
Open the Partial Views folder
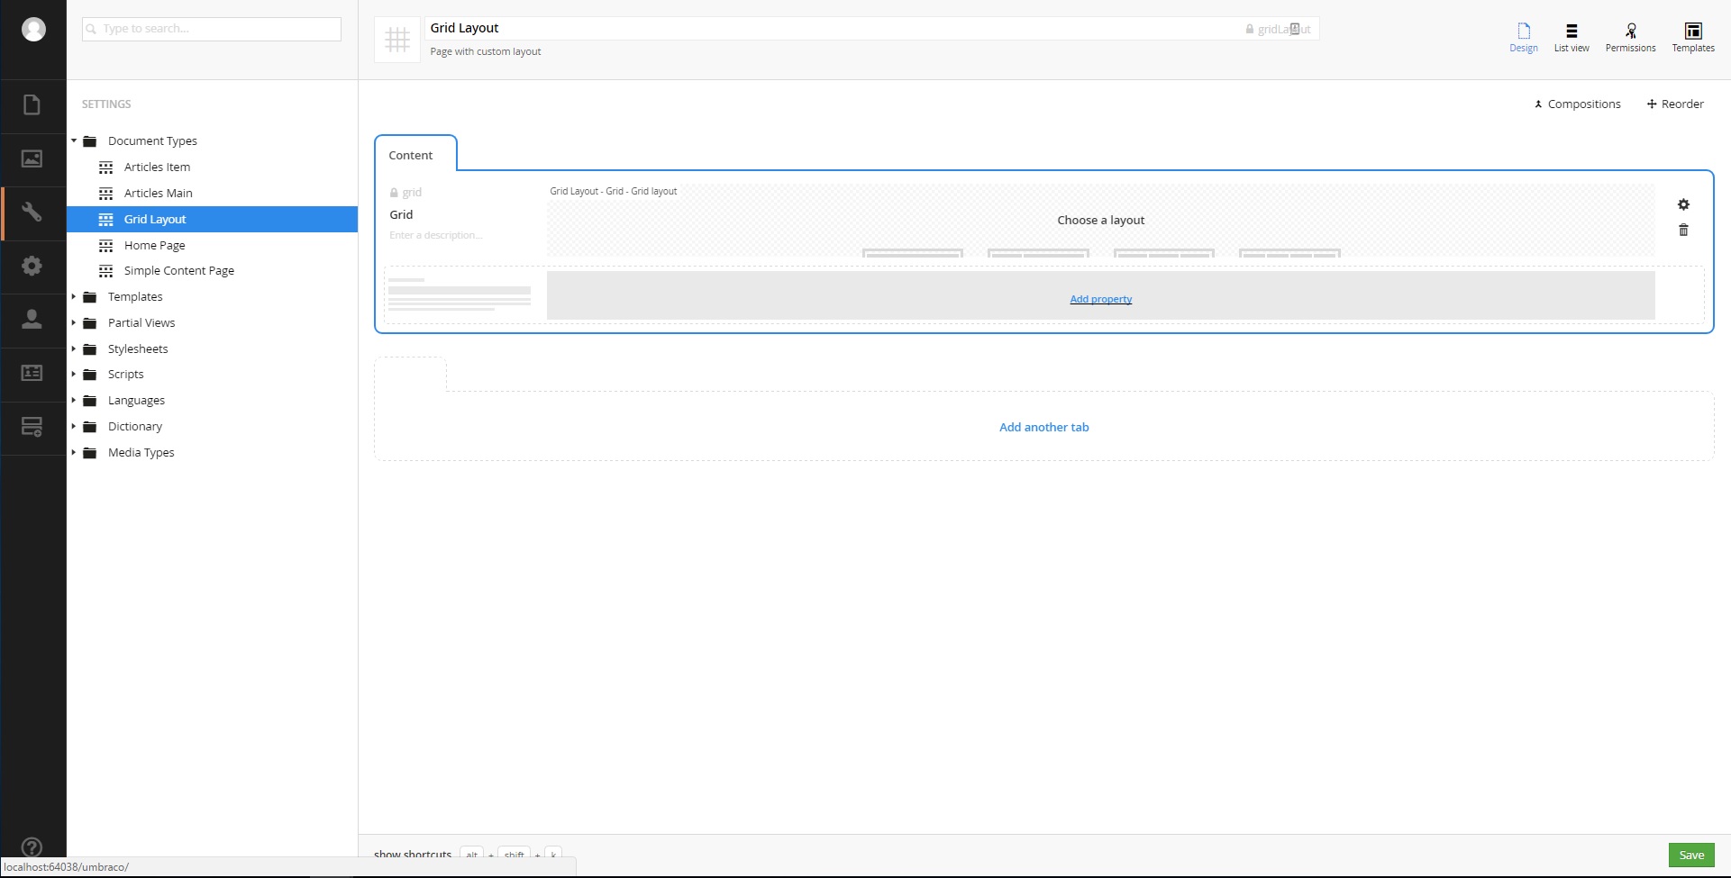[141, 323]
